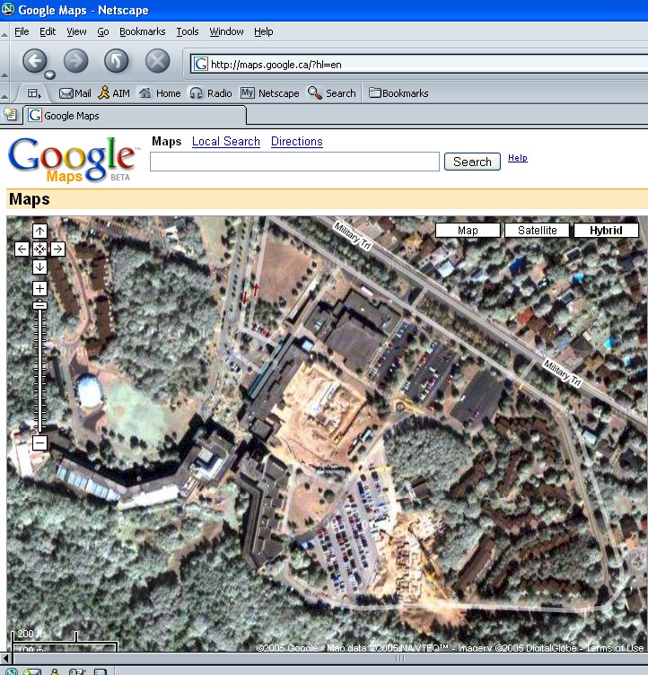This screenshot has width=648, height=675.
Task: Click the Stop loading button
Action: [x=157, y=61]
